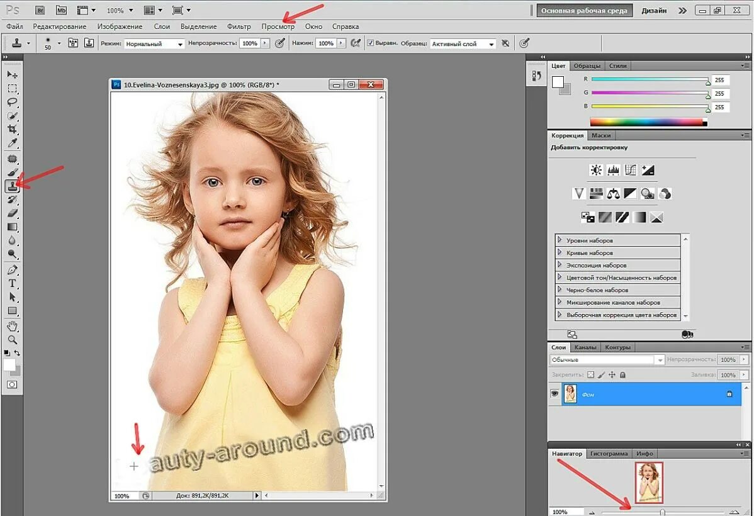This screenshot has height=516, width=754.
Task: Launch Mini Bridge from application bar
Action: click(61, 9)
